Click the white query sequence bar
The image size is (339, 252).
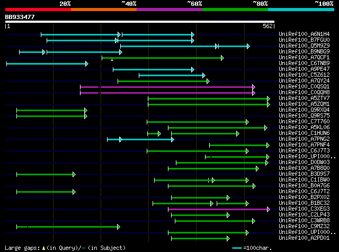coord(140,22)
